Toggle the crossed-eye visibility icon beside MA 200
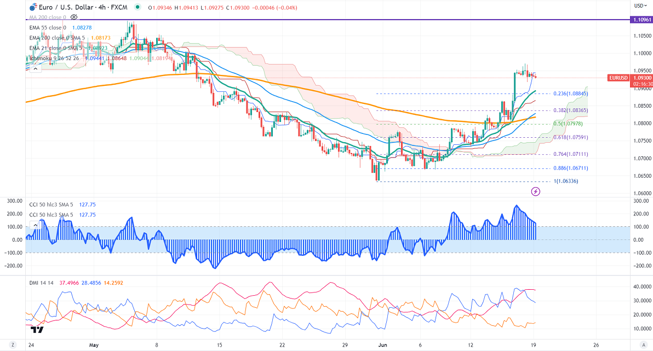Screen dimensions: 653x351 click(x=74, y=17)
